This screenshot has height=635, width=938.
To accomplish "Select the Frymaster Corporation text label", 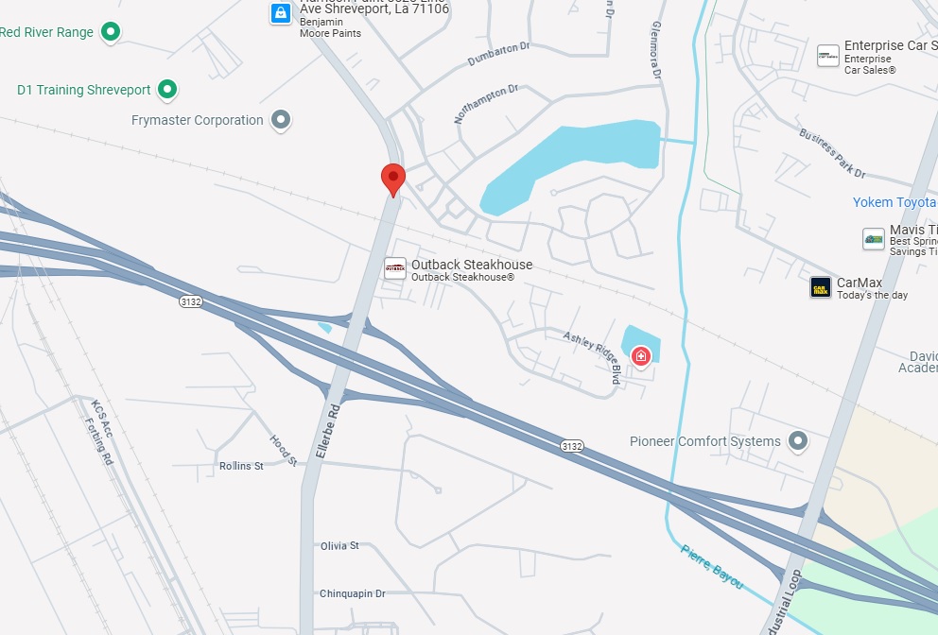I will (x=198, y=120).
